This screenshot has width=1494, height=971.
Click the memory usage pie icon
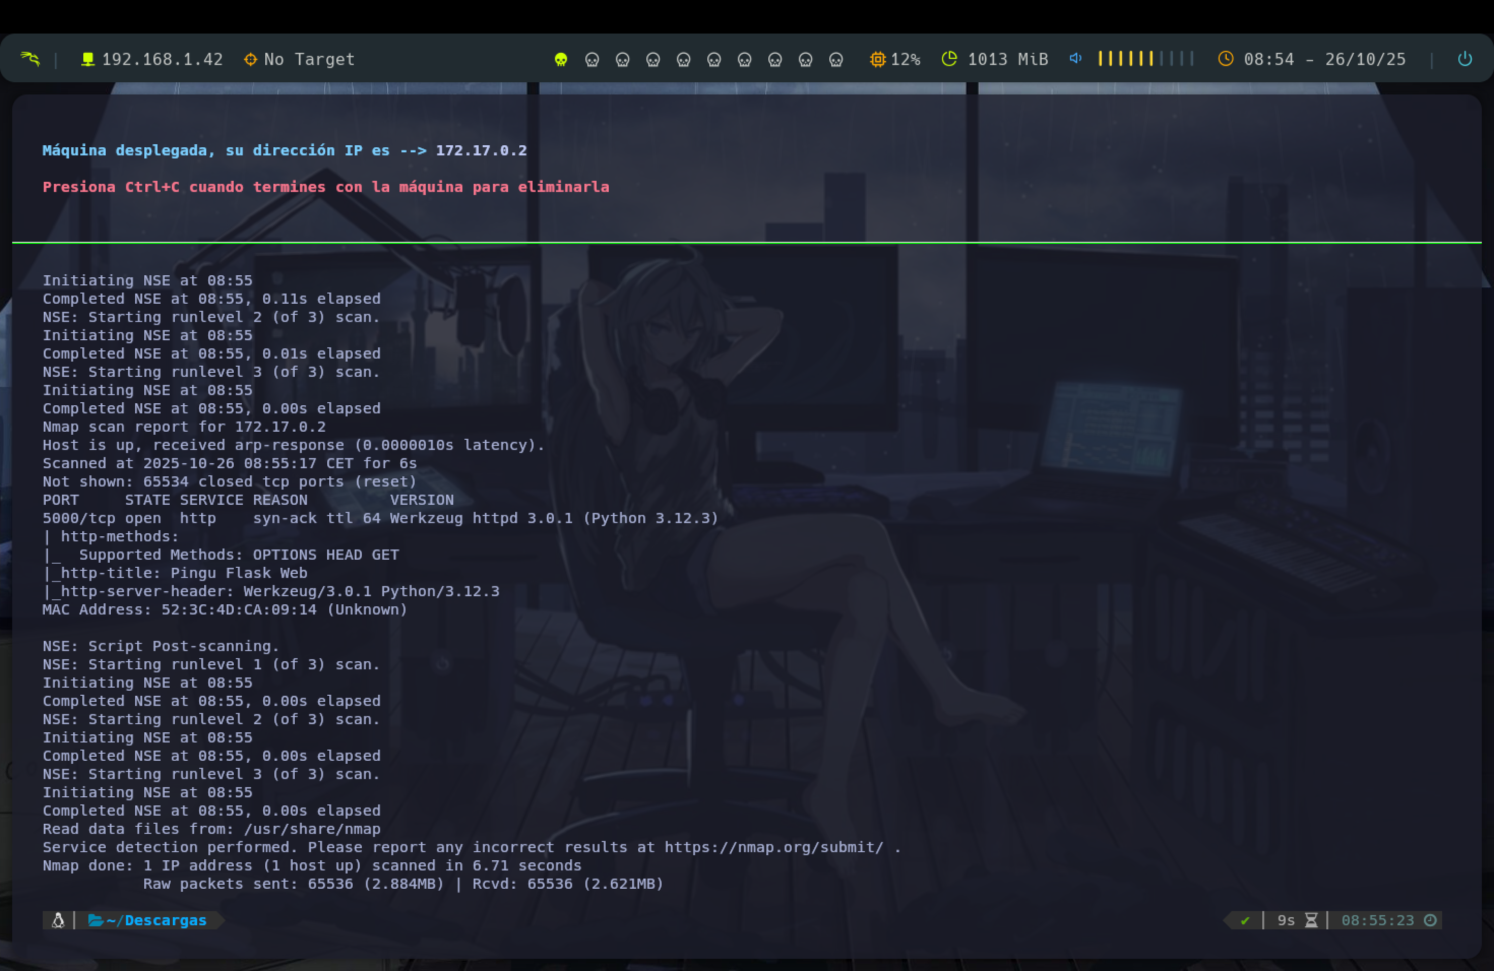pos(949,59)
